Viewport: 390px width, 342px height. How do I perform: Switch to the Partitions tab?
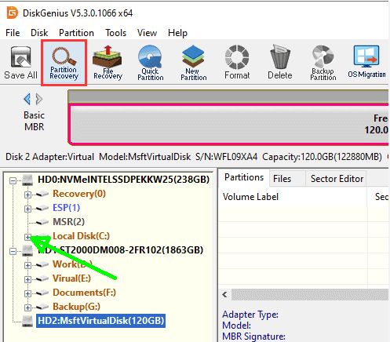click(x=244, y=177)
